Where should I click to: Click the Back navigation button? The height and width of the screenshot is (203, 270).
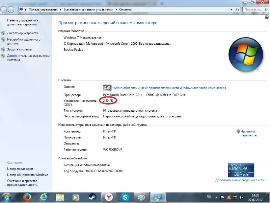(4, 10)
